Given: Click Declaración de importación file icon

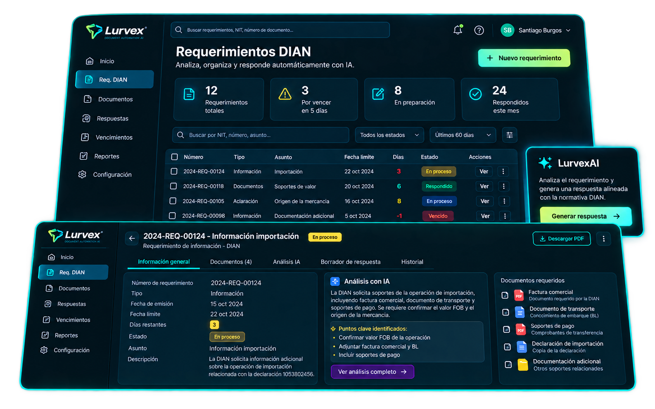Looking at the screenshot, I should tap(522, 347).
